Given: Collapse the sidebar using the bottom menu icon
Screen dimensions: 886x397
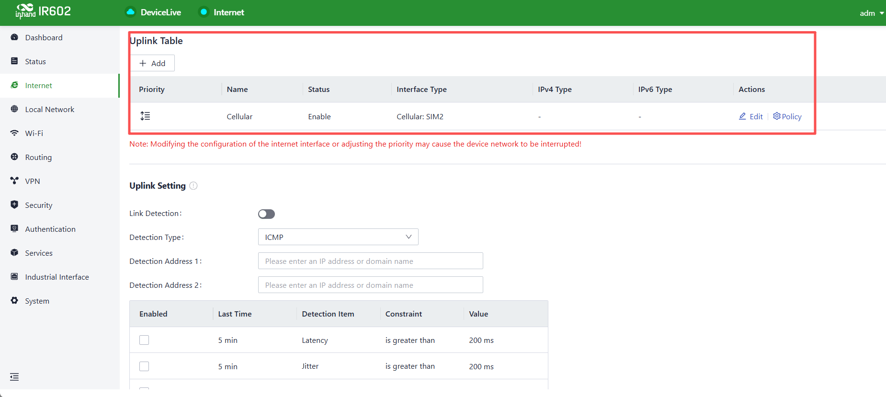Looking at the screenshot, I should (x=14, y=377).
